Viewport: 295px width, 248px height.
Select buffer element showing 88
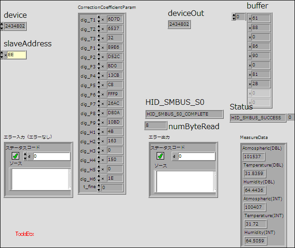click(x=261, y=28)
